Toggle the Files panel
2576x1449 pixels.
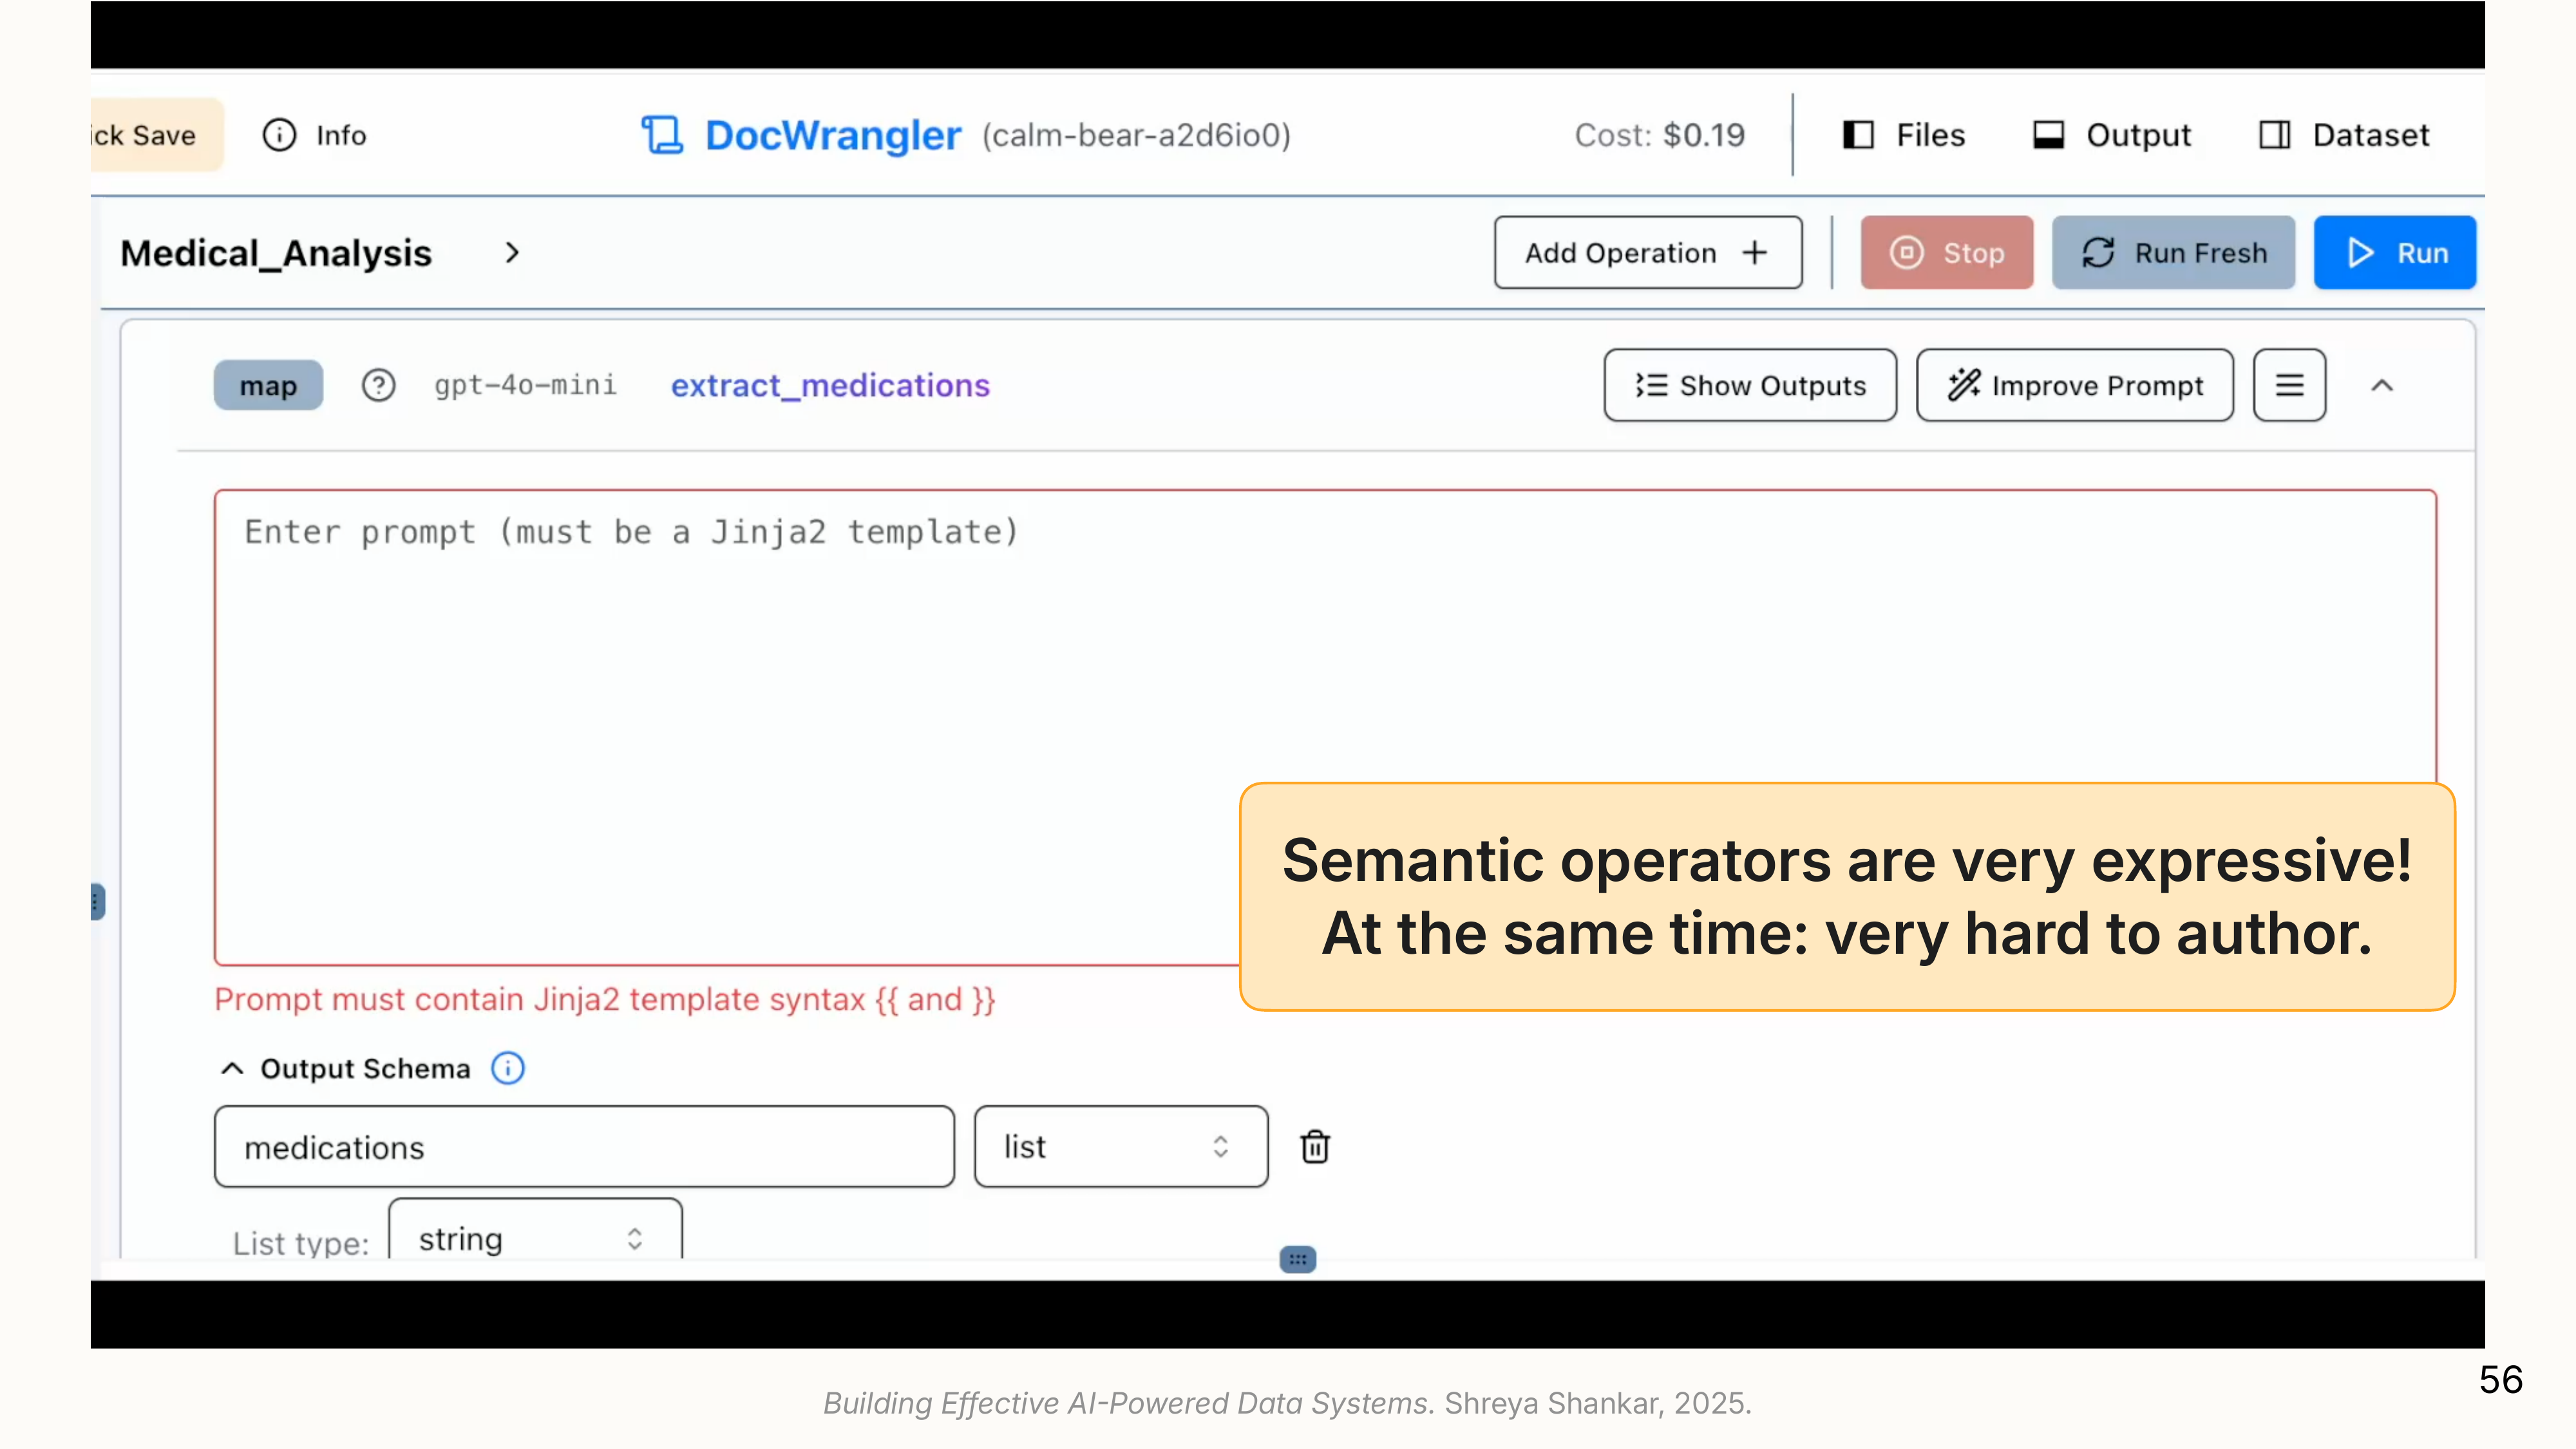tap(1904, 135)
